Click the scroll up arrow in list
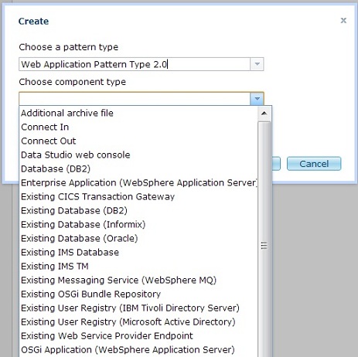 click(x=264, y=114)
